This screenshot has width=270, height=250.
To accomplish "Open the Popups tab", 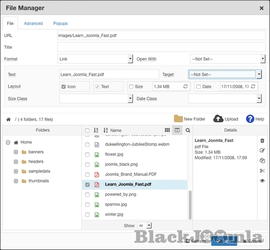I will click(x=60, y=23).
